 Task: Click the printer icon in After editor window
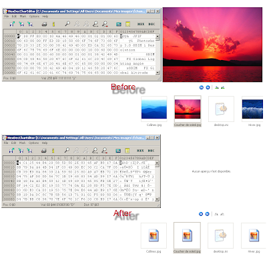pos(44,151)
